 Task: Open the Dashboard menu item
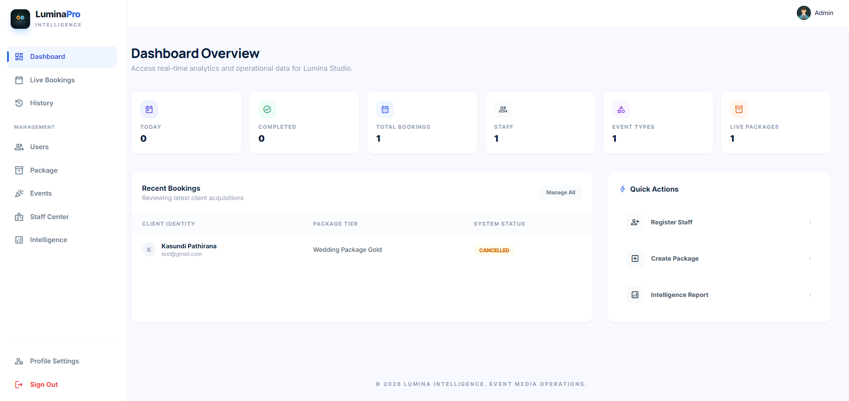pyautogui.click(x=62, y=57)
